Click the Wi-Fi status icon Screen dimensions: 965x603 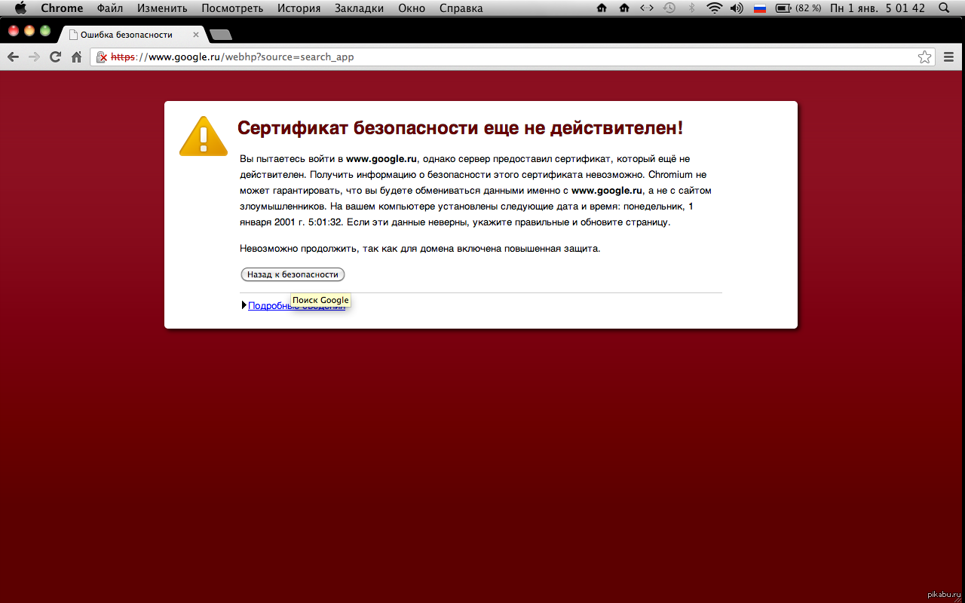(x=714, y=8)
